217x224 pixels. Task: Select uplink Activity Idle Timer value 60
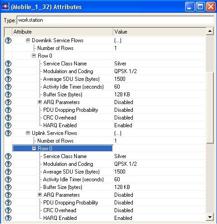[117, 179]
